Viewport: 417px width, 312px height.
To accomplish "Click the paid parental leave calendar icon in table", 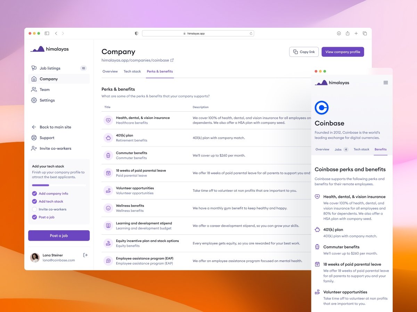I will [108, 173].
